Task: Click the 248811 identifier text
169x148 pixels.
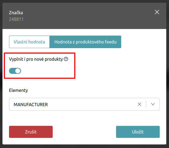Action: click(16, 19)
